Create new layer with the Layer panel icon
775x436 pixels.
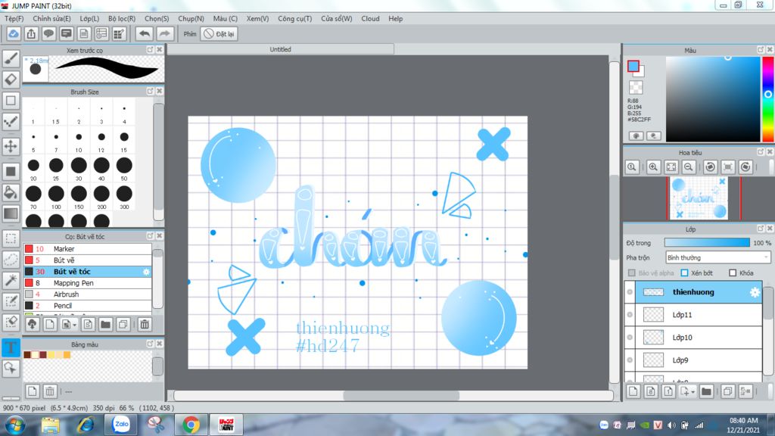633,391
